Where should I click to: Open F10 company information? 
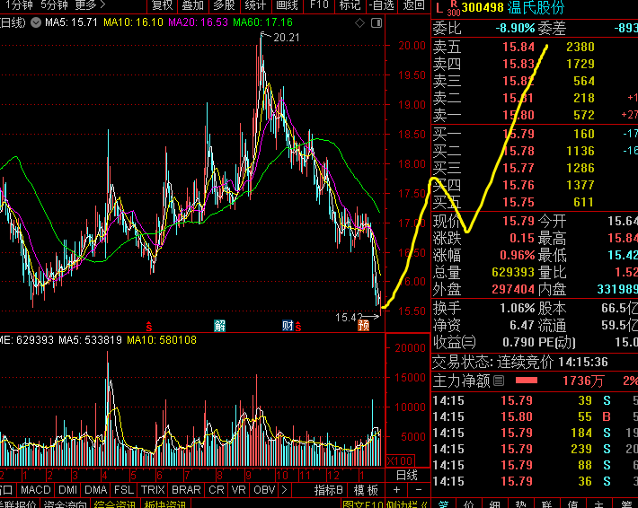319,5
